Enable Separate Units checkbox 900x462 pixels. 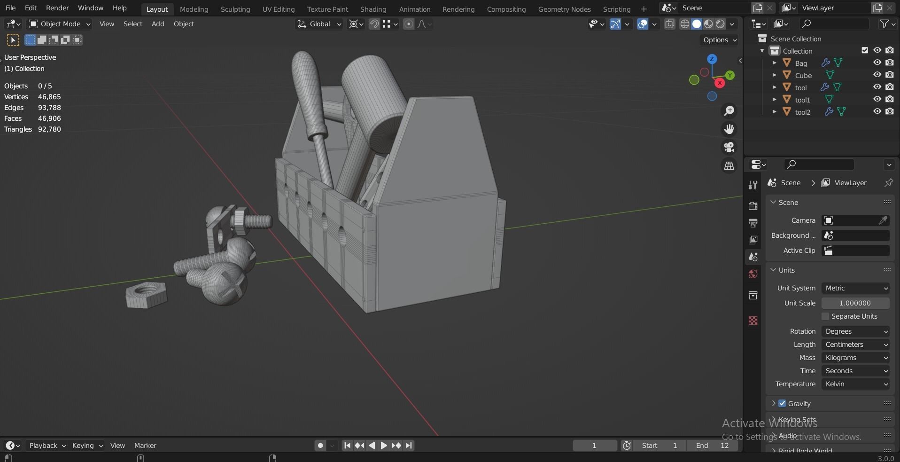pyautogui.click(x=825, y=316)
